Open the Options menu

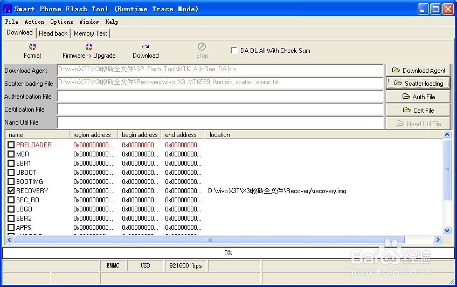61,22
